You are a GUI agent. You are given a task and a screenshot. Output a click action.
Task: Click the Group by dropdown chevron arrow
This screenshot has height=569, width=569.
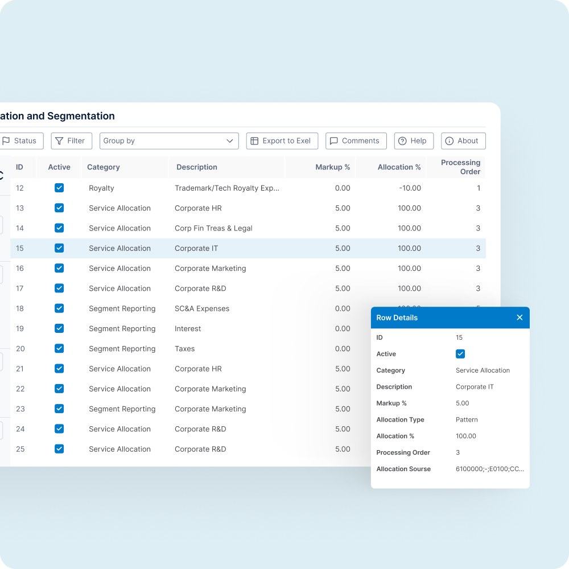coord(230,141)
